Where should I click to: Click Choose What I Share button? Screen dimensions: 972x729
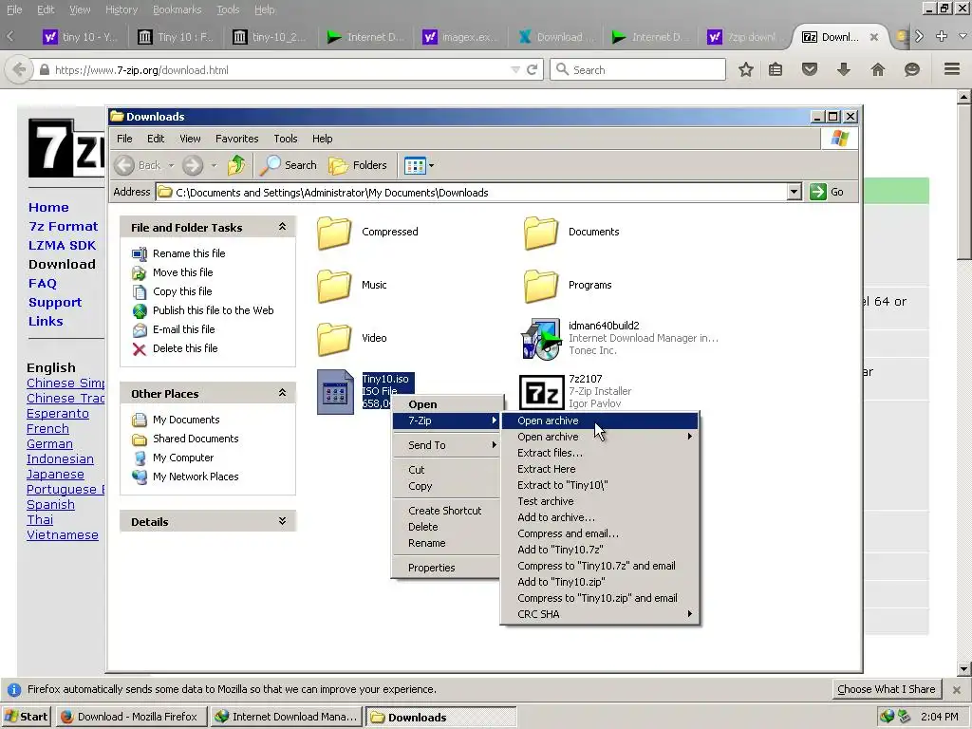886,689
